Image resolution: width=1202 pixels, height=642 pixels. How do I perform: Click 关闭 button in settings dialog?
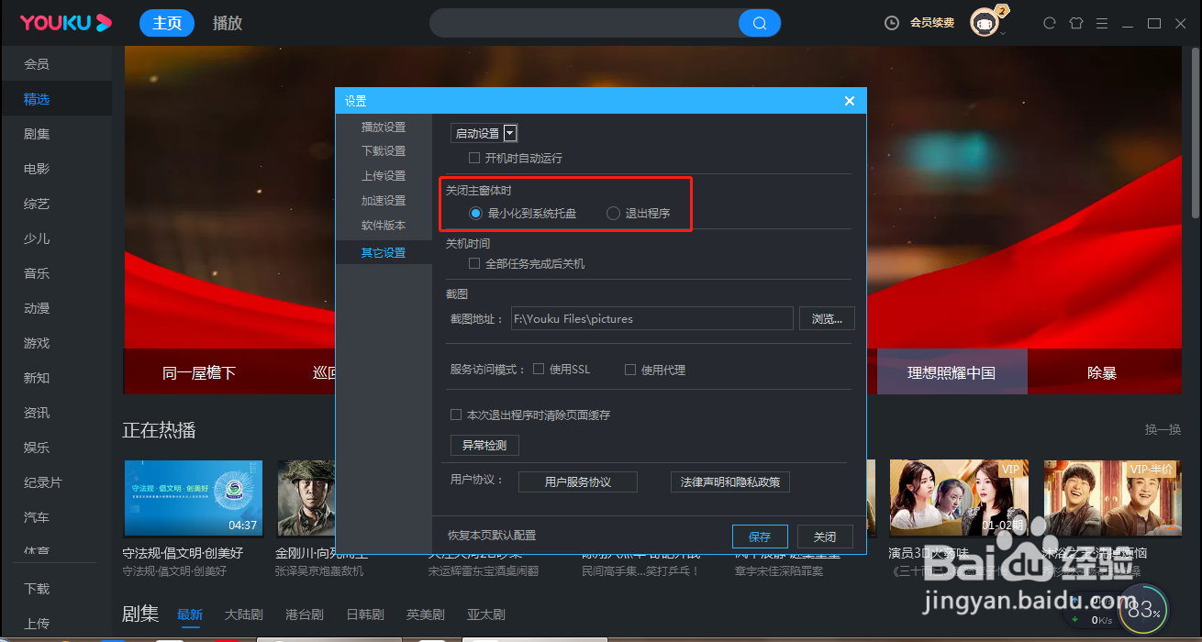click(x=824, y=537)
